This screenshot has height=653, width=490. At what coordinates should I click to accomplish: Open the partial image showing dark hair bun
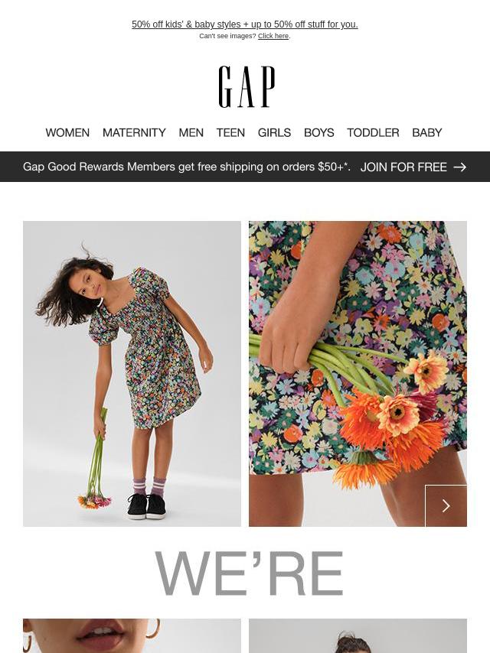[358, 635]
